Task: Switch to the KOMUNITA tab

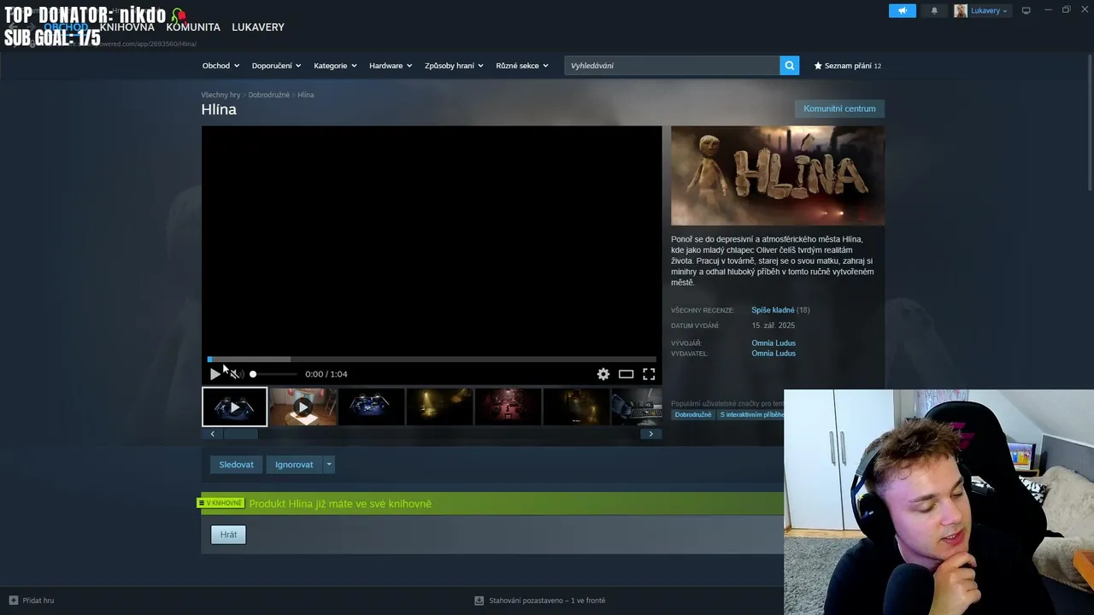Action: click(193, 27)
